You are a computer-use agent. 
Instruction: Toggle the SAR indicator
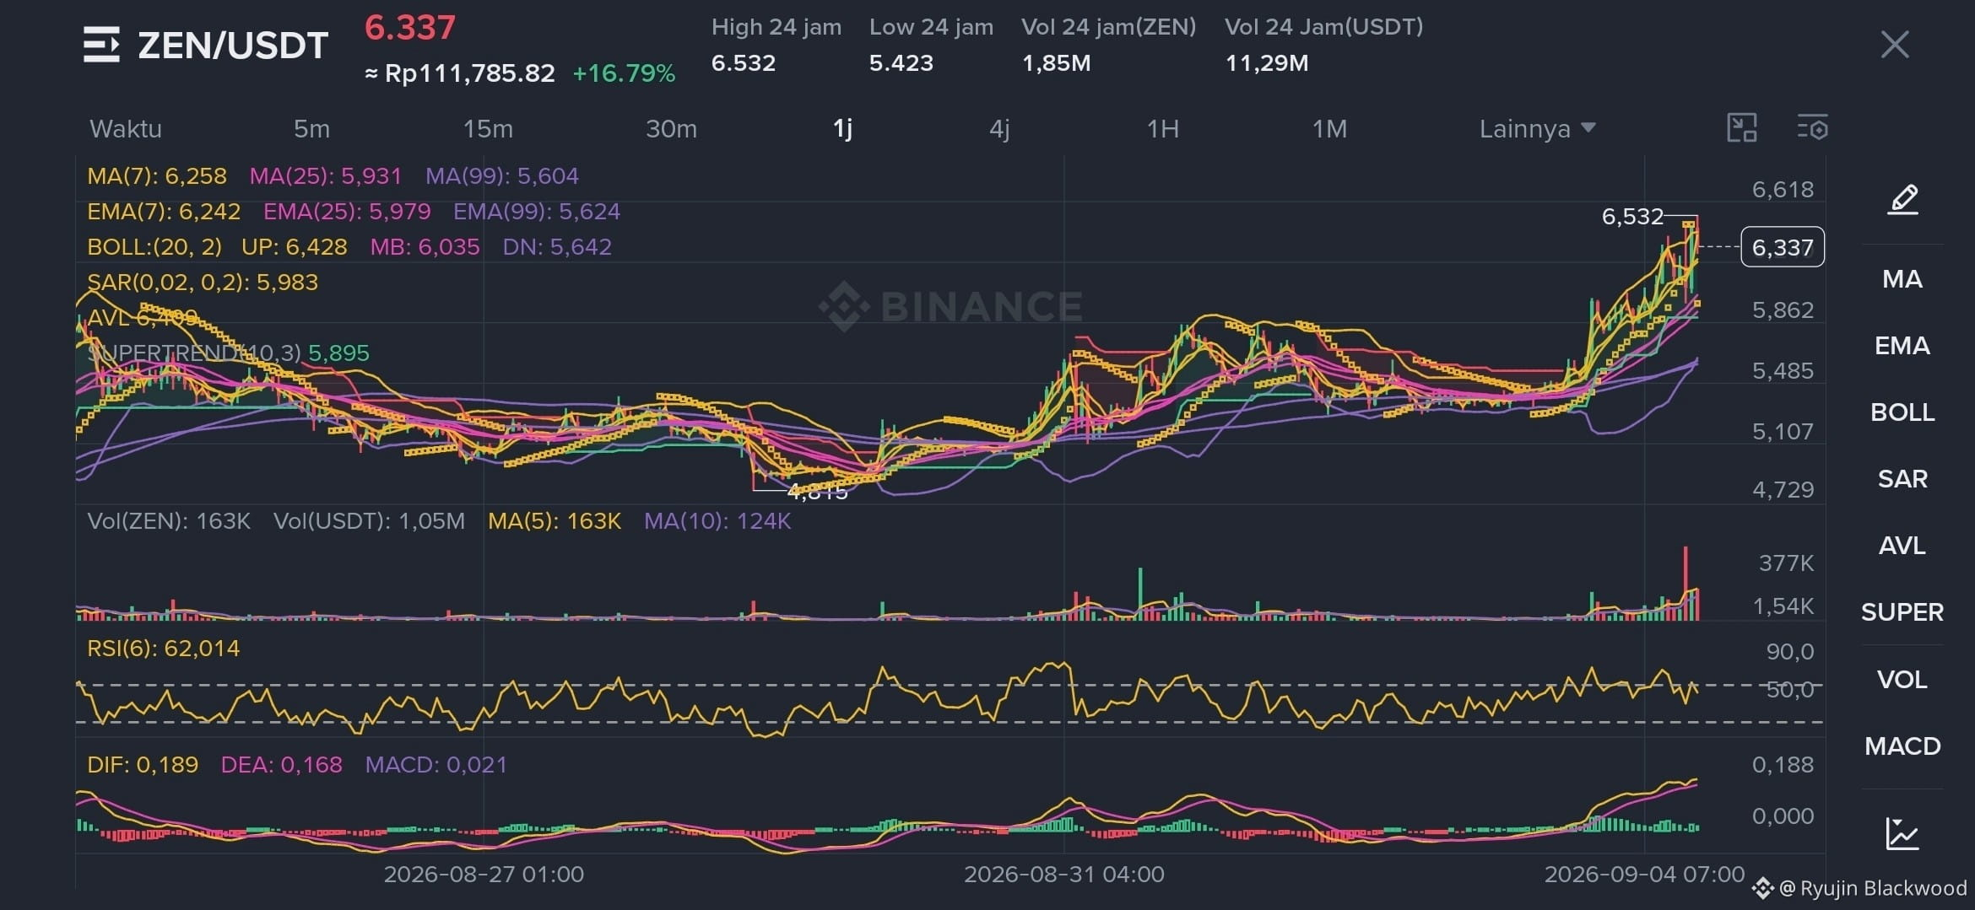point(1902,479)
